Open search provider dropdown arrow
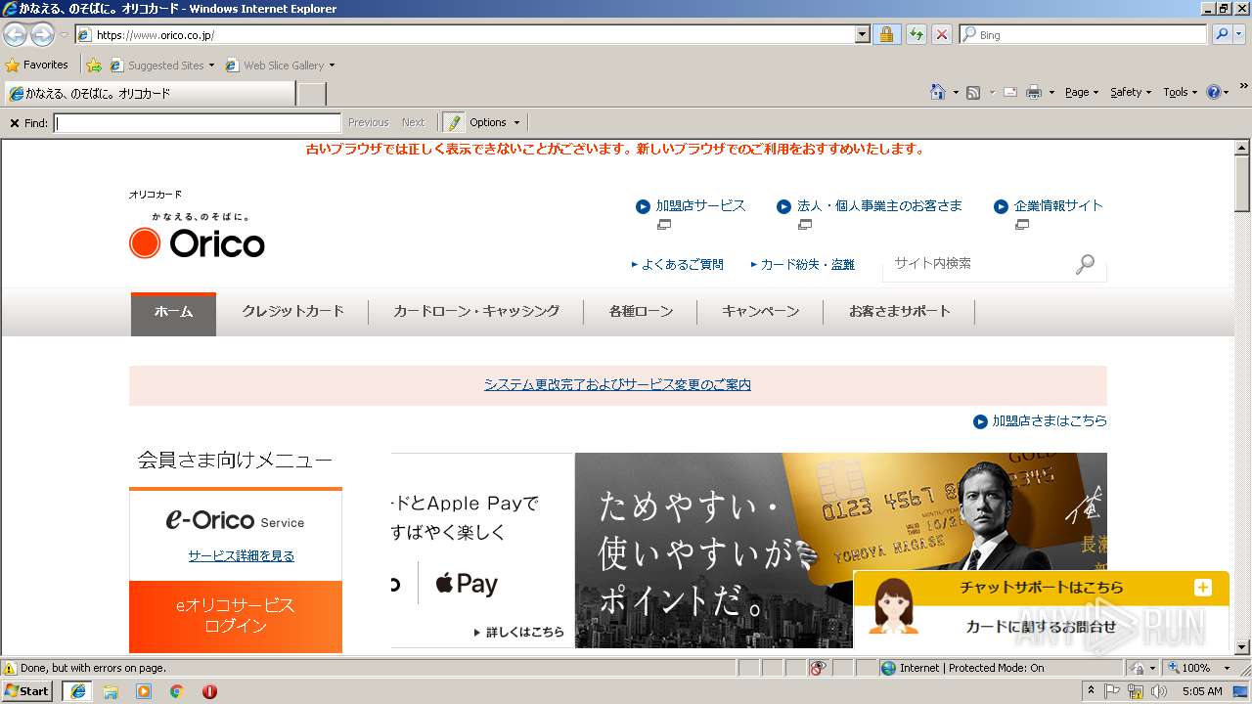1252x704 pixels. pos(1240,34)
